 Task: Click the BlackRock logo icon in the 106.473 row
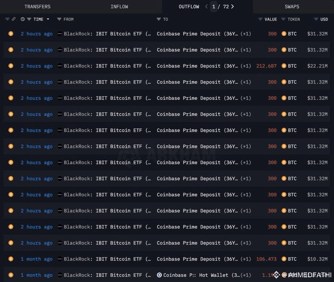click(x=60, y=259)
